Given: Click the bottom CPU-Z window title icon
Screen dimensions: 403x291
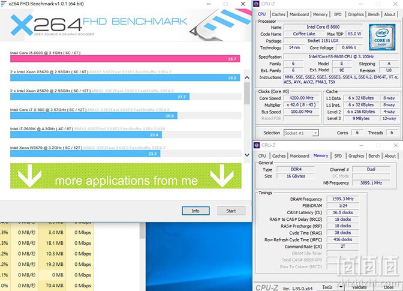Looking at the screenshot, I should (257, 145).
